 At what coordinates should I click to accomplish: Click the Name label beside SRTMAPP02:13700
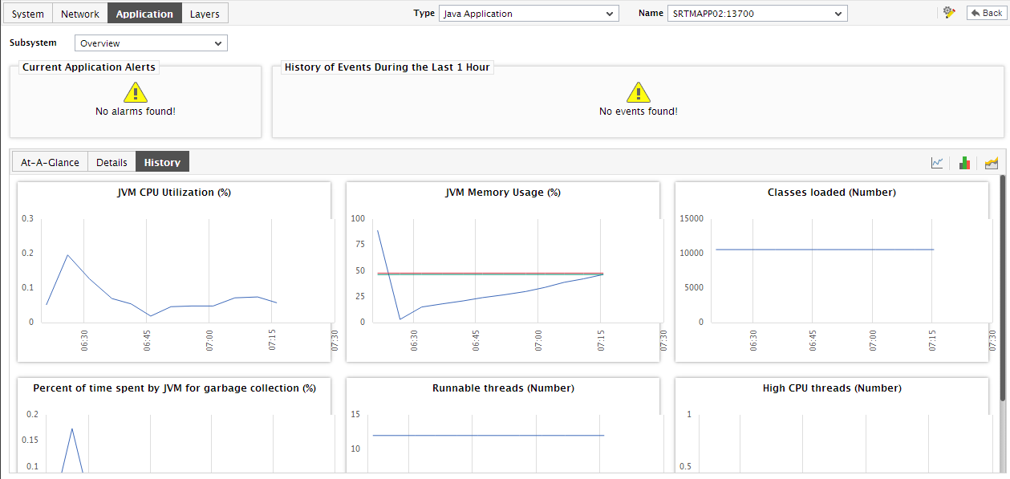pos(651,13)
